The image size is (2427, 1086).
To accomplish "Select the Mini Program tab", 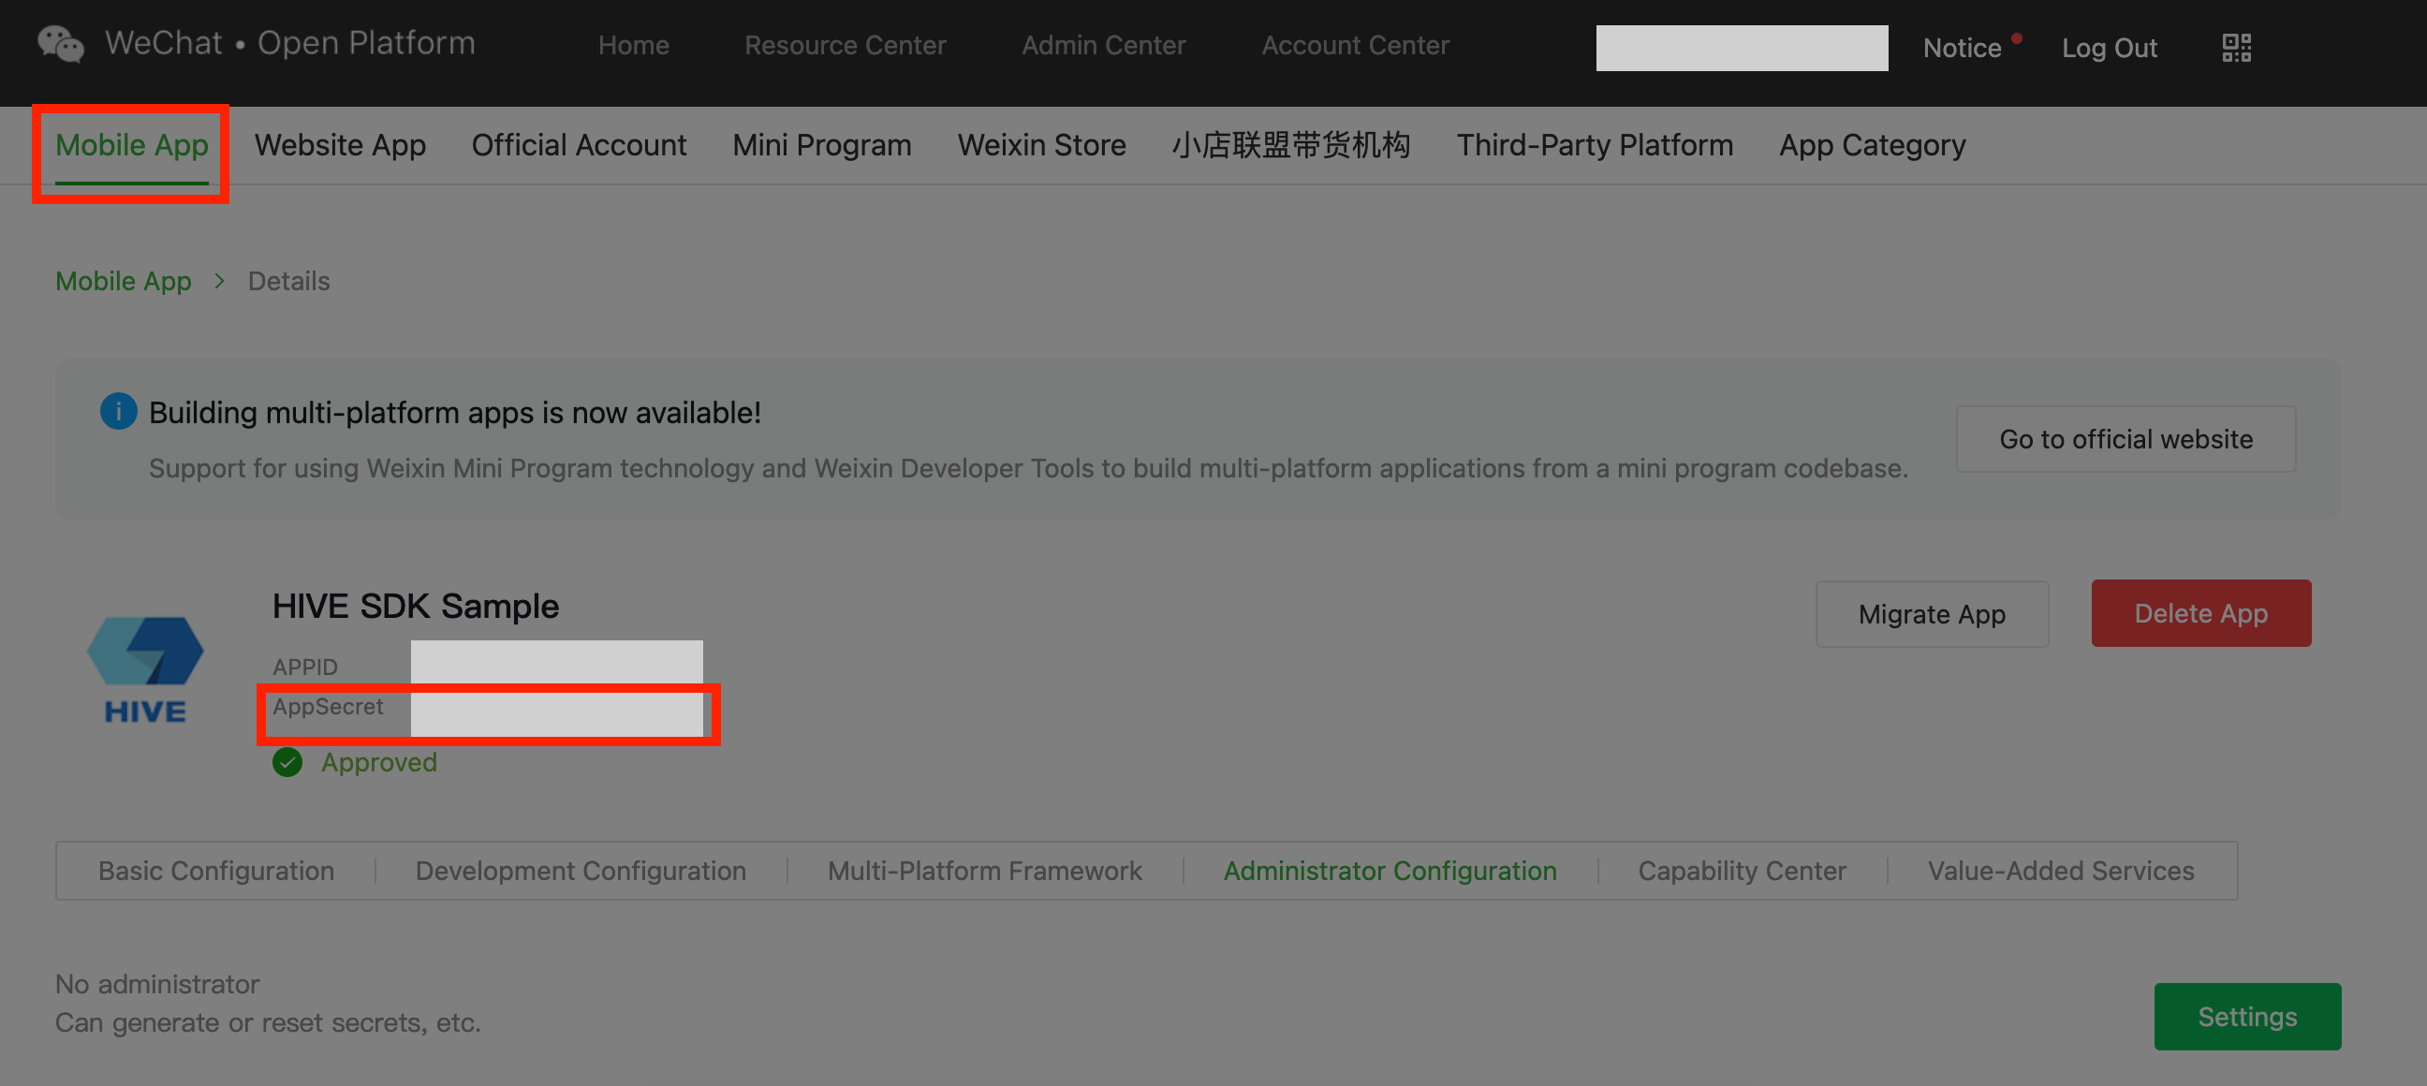I will pyautogui.click(x=821, y=145).
